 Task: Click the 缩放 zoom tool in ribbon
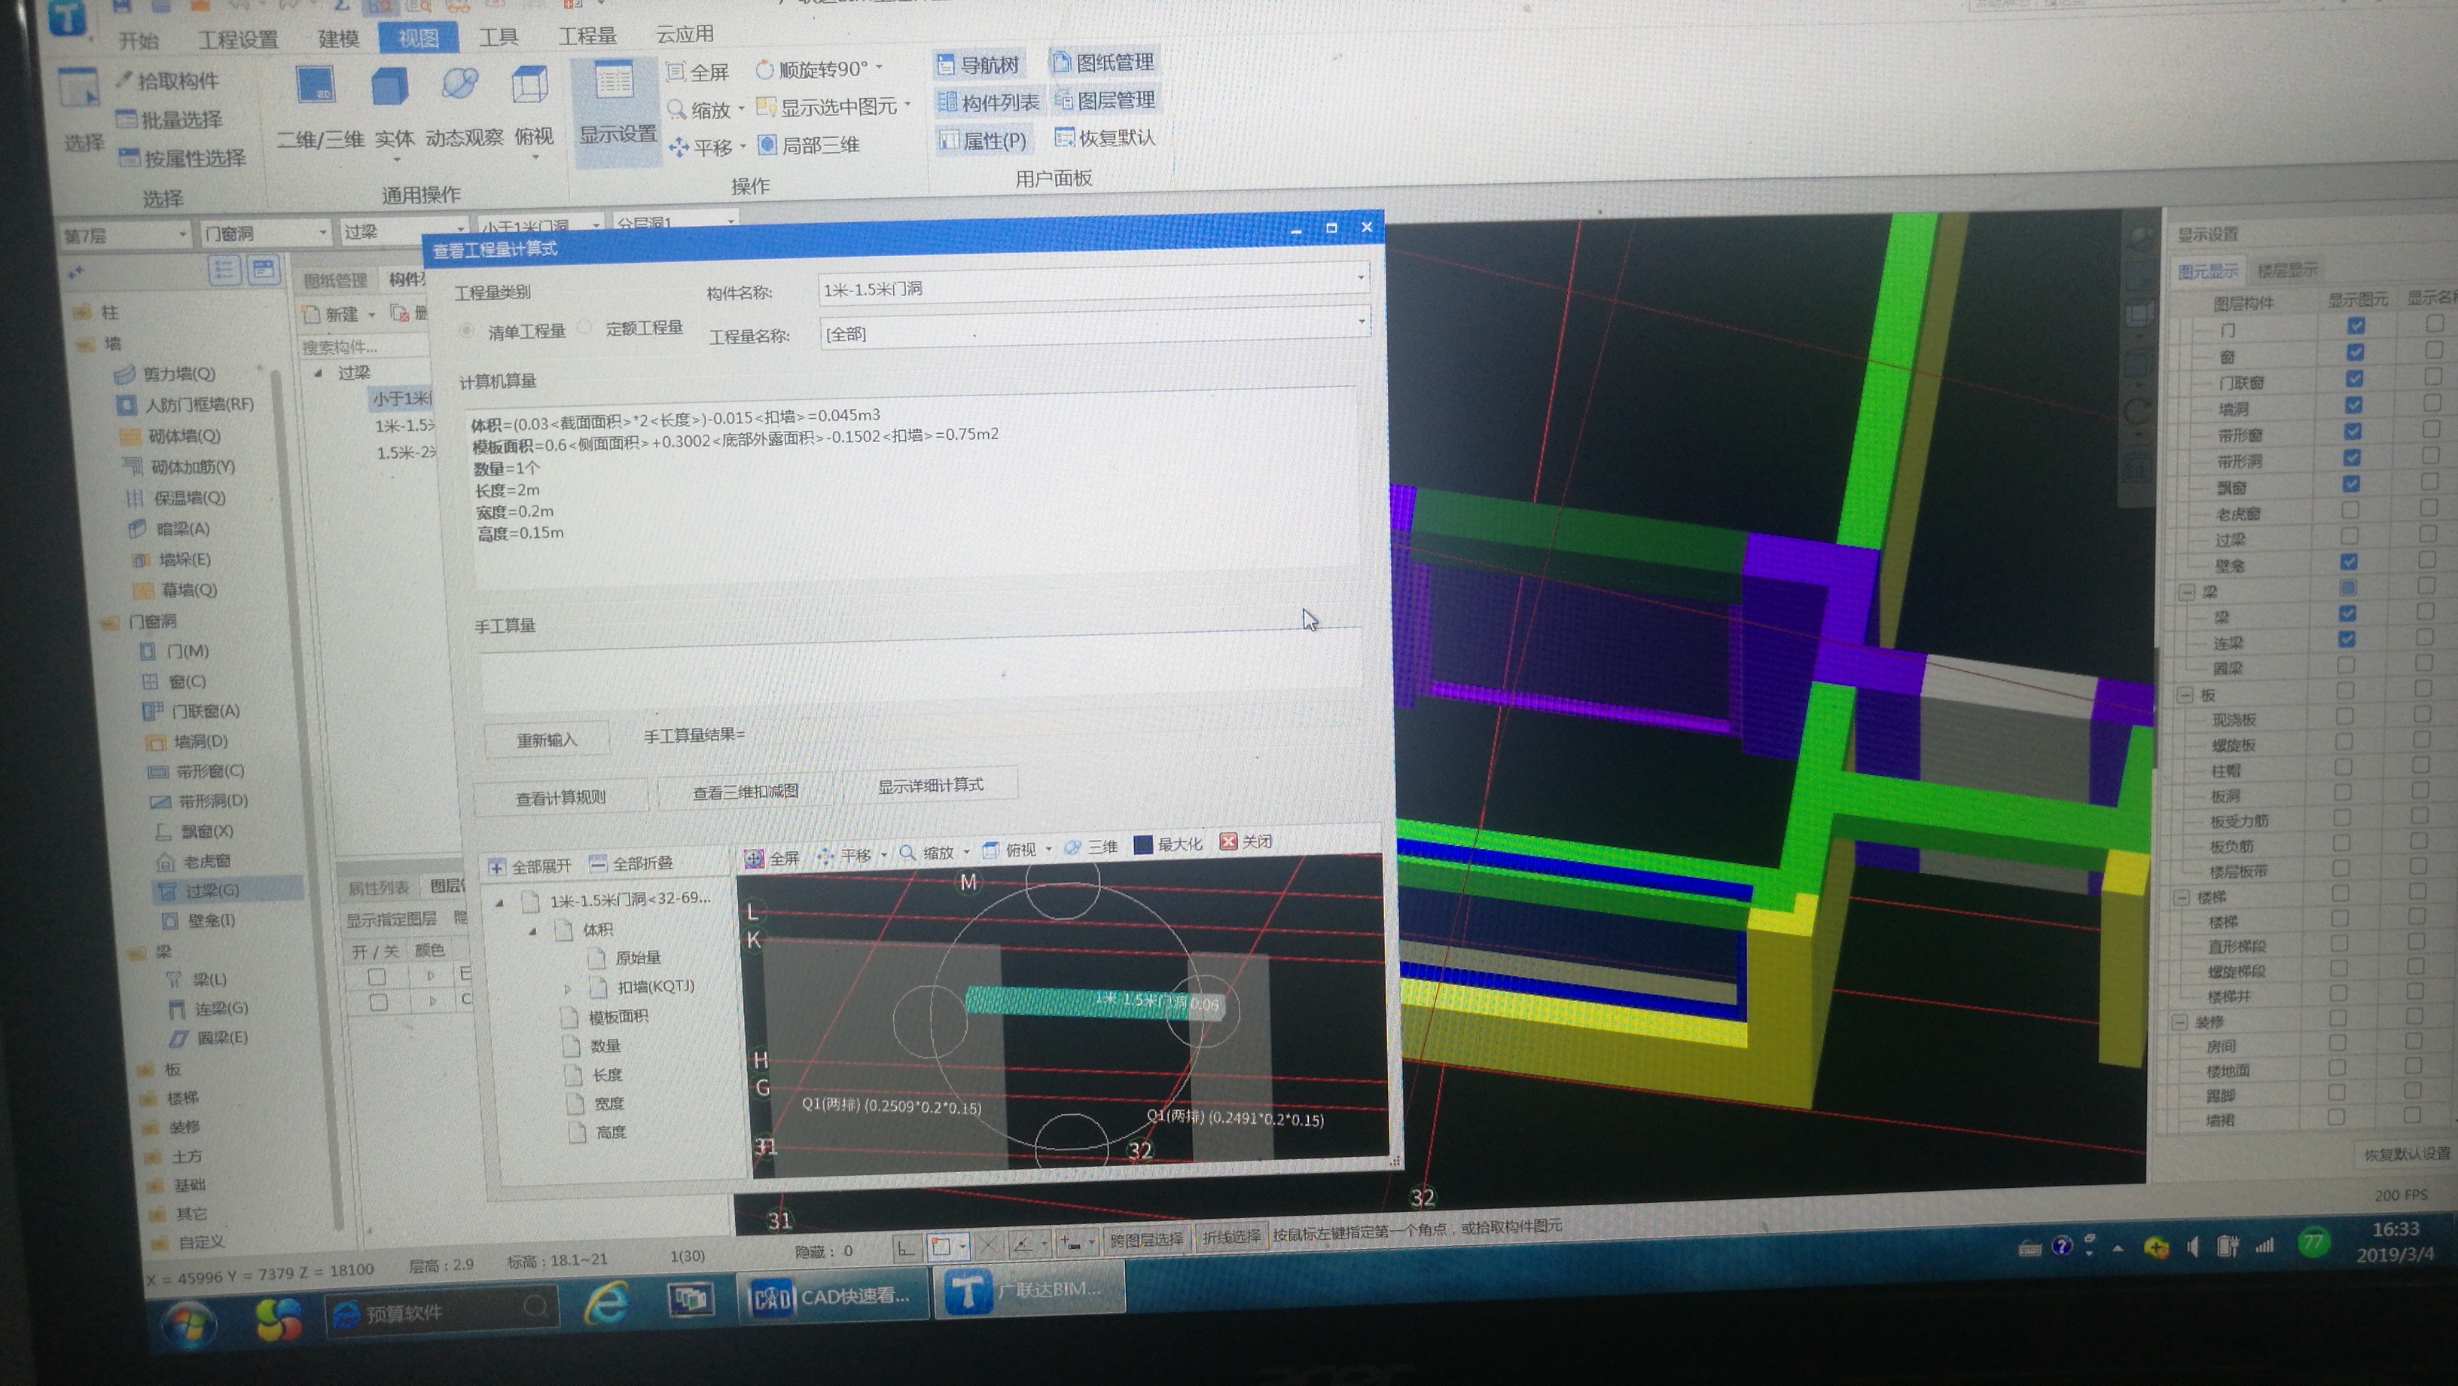tap(700, 110)
